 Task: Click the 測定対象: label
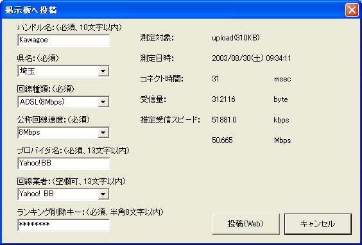pos(157,38)
